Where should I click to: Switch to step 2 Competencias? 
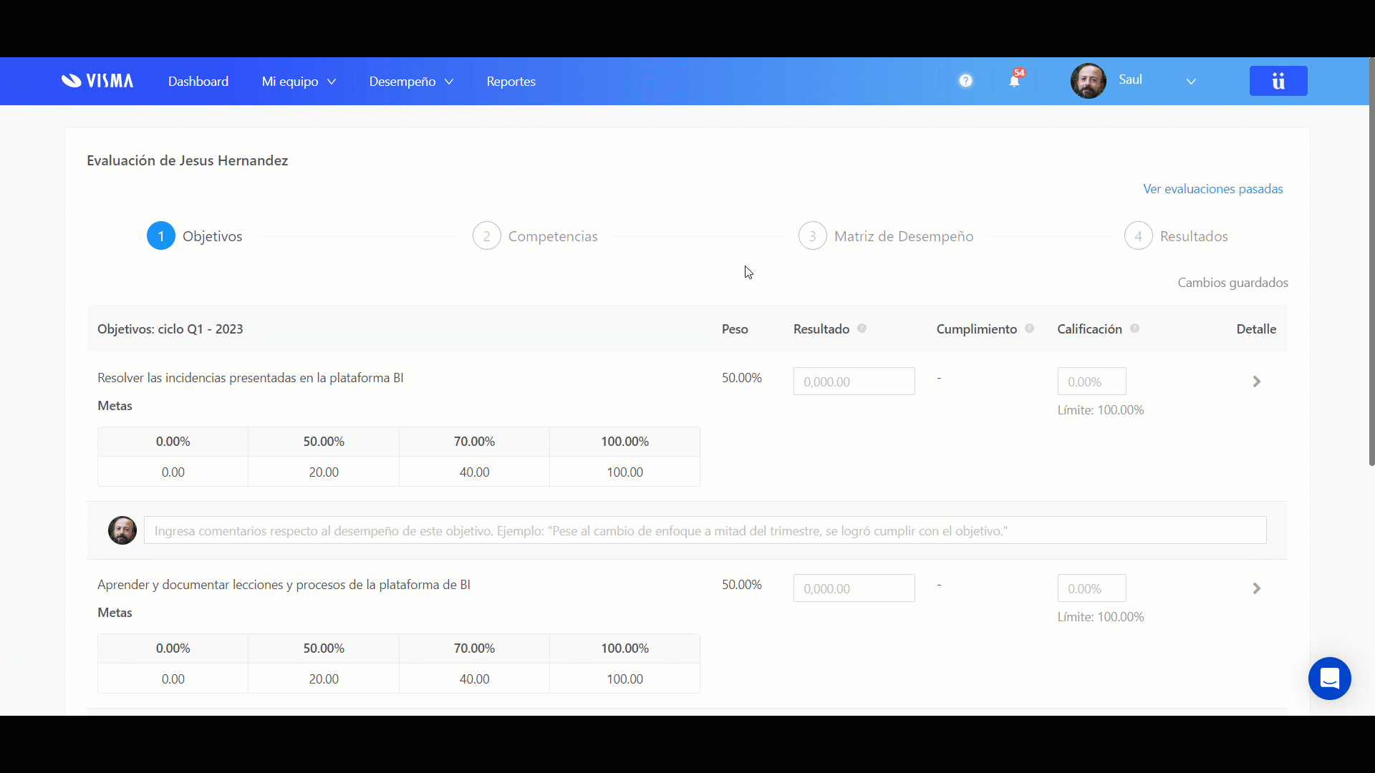535,236
